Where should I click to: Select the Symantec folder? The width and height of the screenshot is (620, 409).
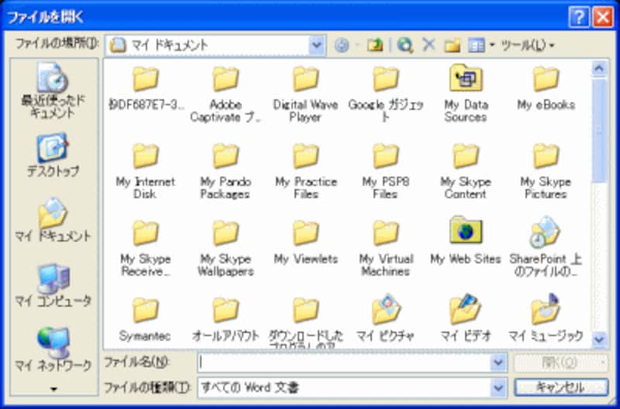tap(145, 320)
